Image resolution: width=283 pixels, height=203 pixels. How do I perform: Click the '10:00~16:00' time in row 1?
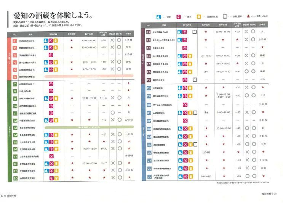click(x=89, y=40)
